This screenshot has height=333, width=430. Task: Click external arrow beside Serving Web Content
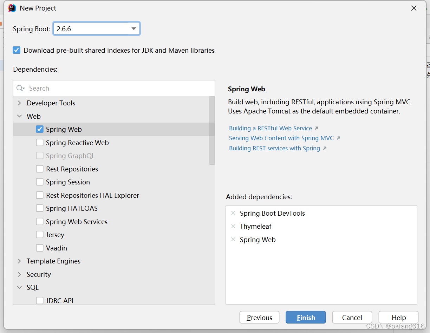point(338,138)
